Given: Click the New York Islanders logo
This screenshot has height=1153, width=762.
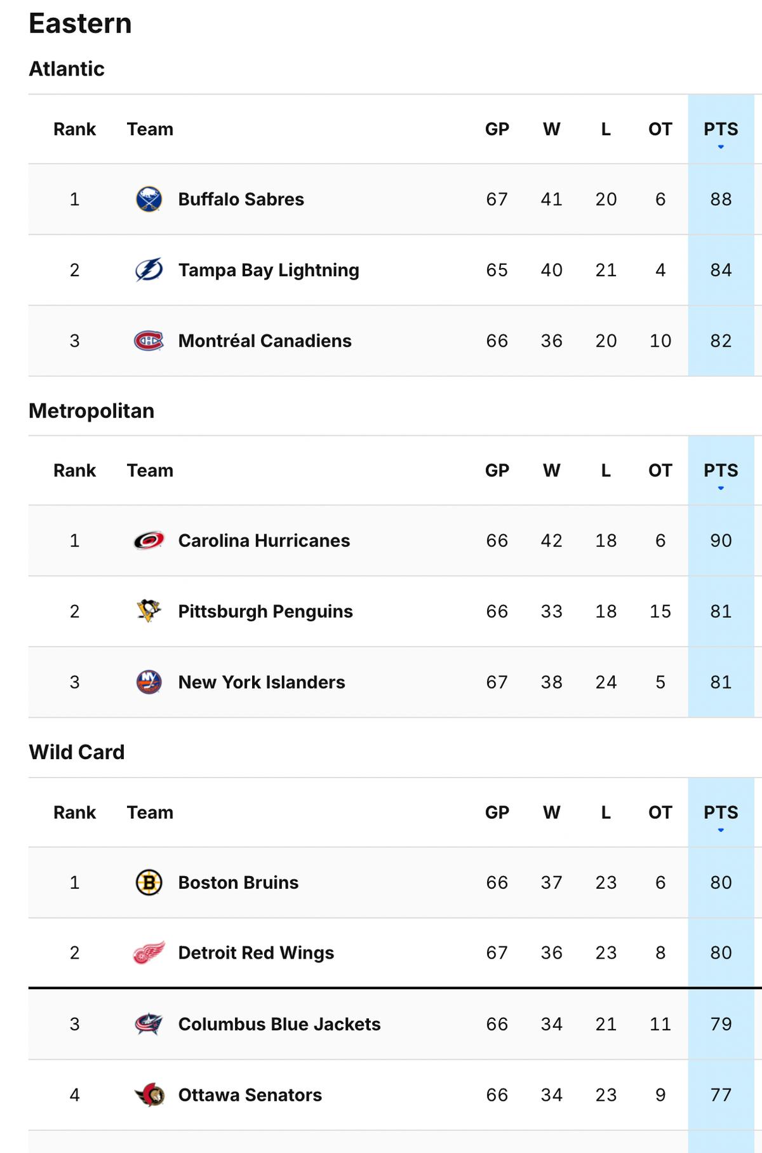Looking at the screenshot, I should pyautogui.click(x=148, y=683).
